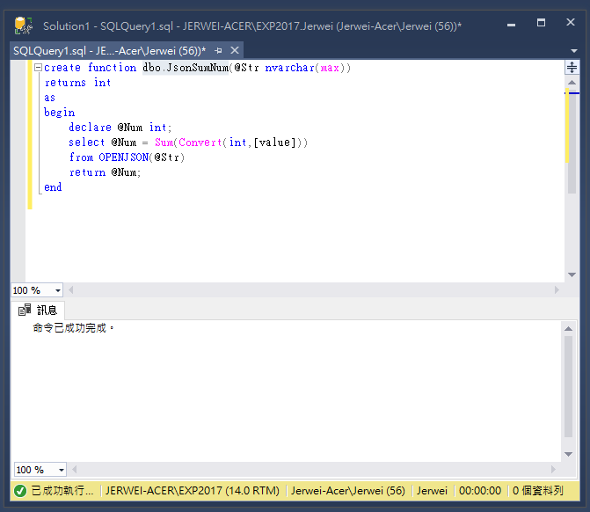Click messages pane horizontal scroll right arrow
This screenshot has height=512, width=590.
553,470
